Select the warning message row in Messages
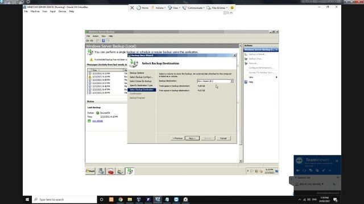 107,76
